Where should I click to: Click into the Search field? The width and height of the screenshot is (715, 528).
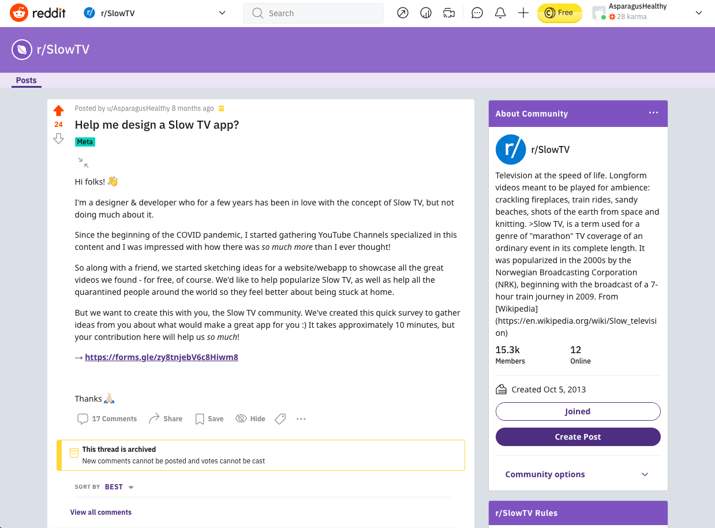pyautogui.click(x=320, y=13)
